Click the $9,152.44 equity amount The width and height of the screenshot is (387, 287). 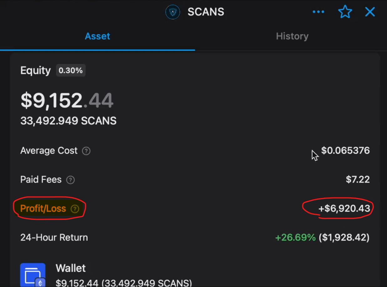click(67, 101)
